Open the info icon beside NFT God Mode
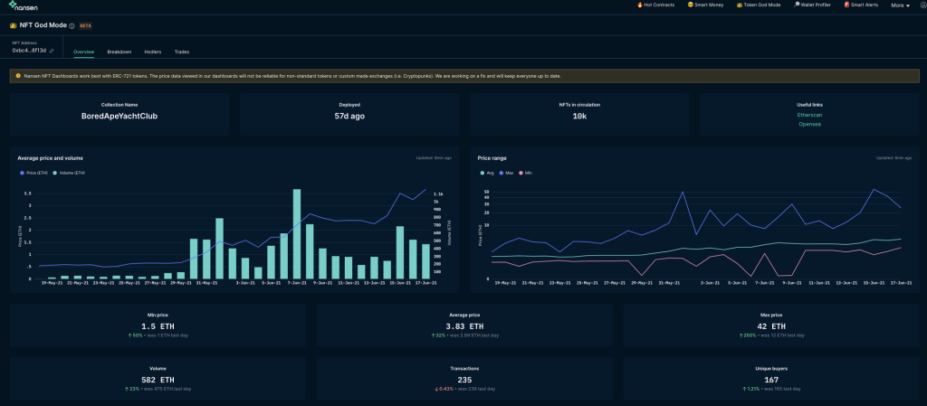The image size is (927, 406). tap(72, 26)
